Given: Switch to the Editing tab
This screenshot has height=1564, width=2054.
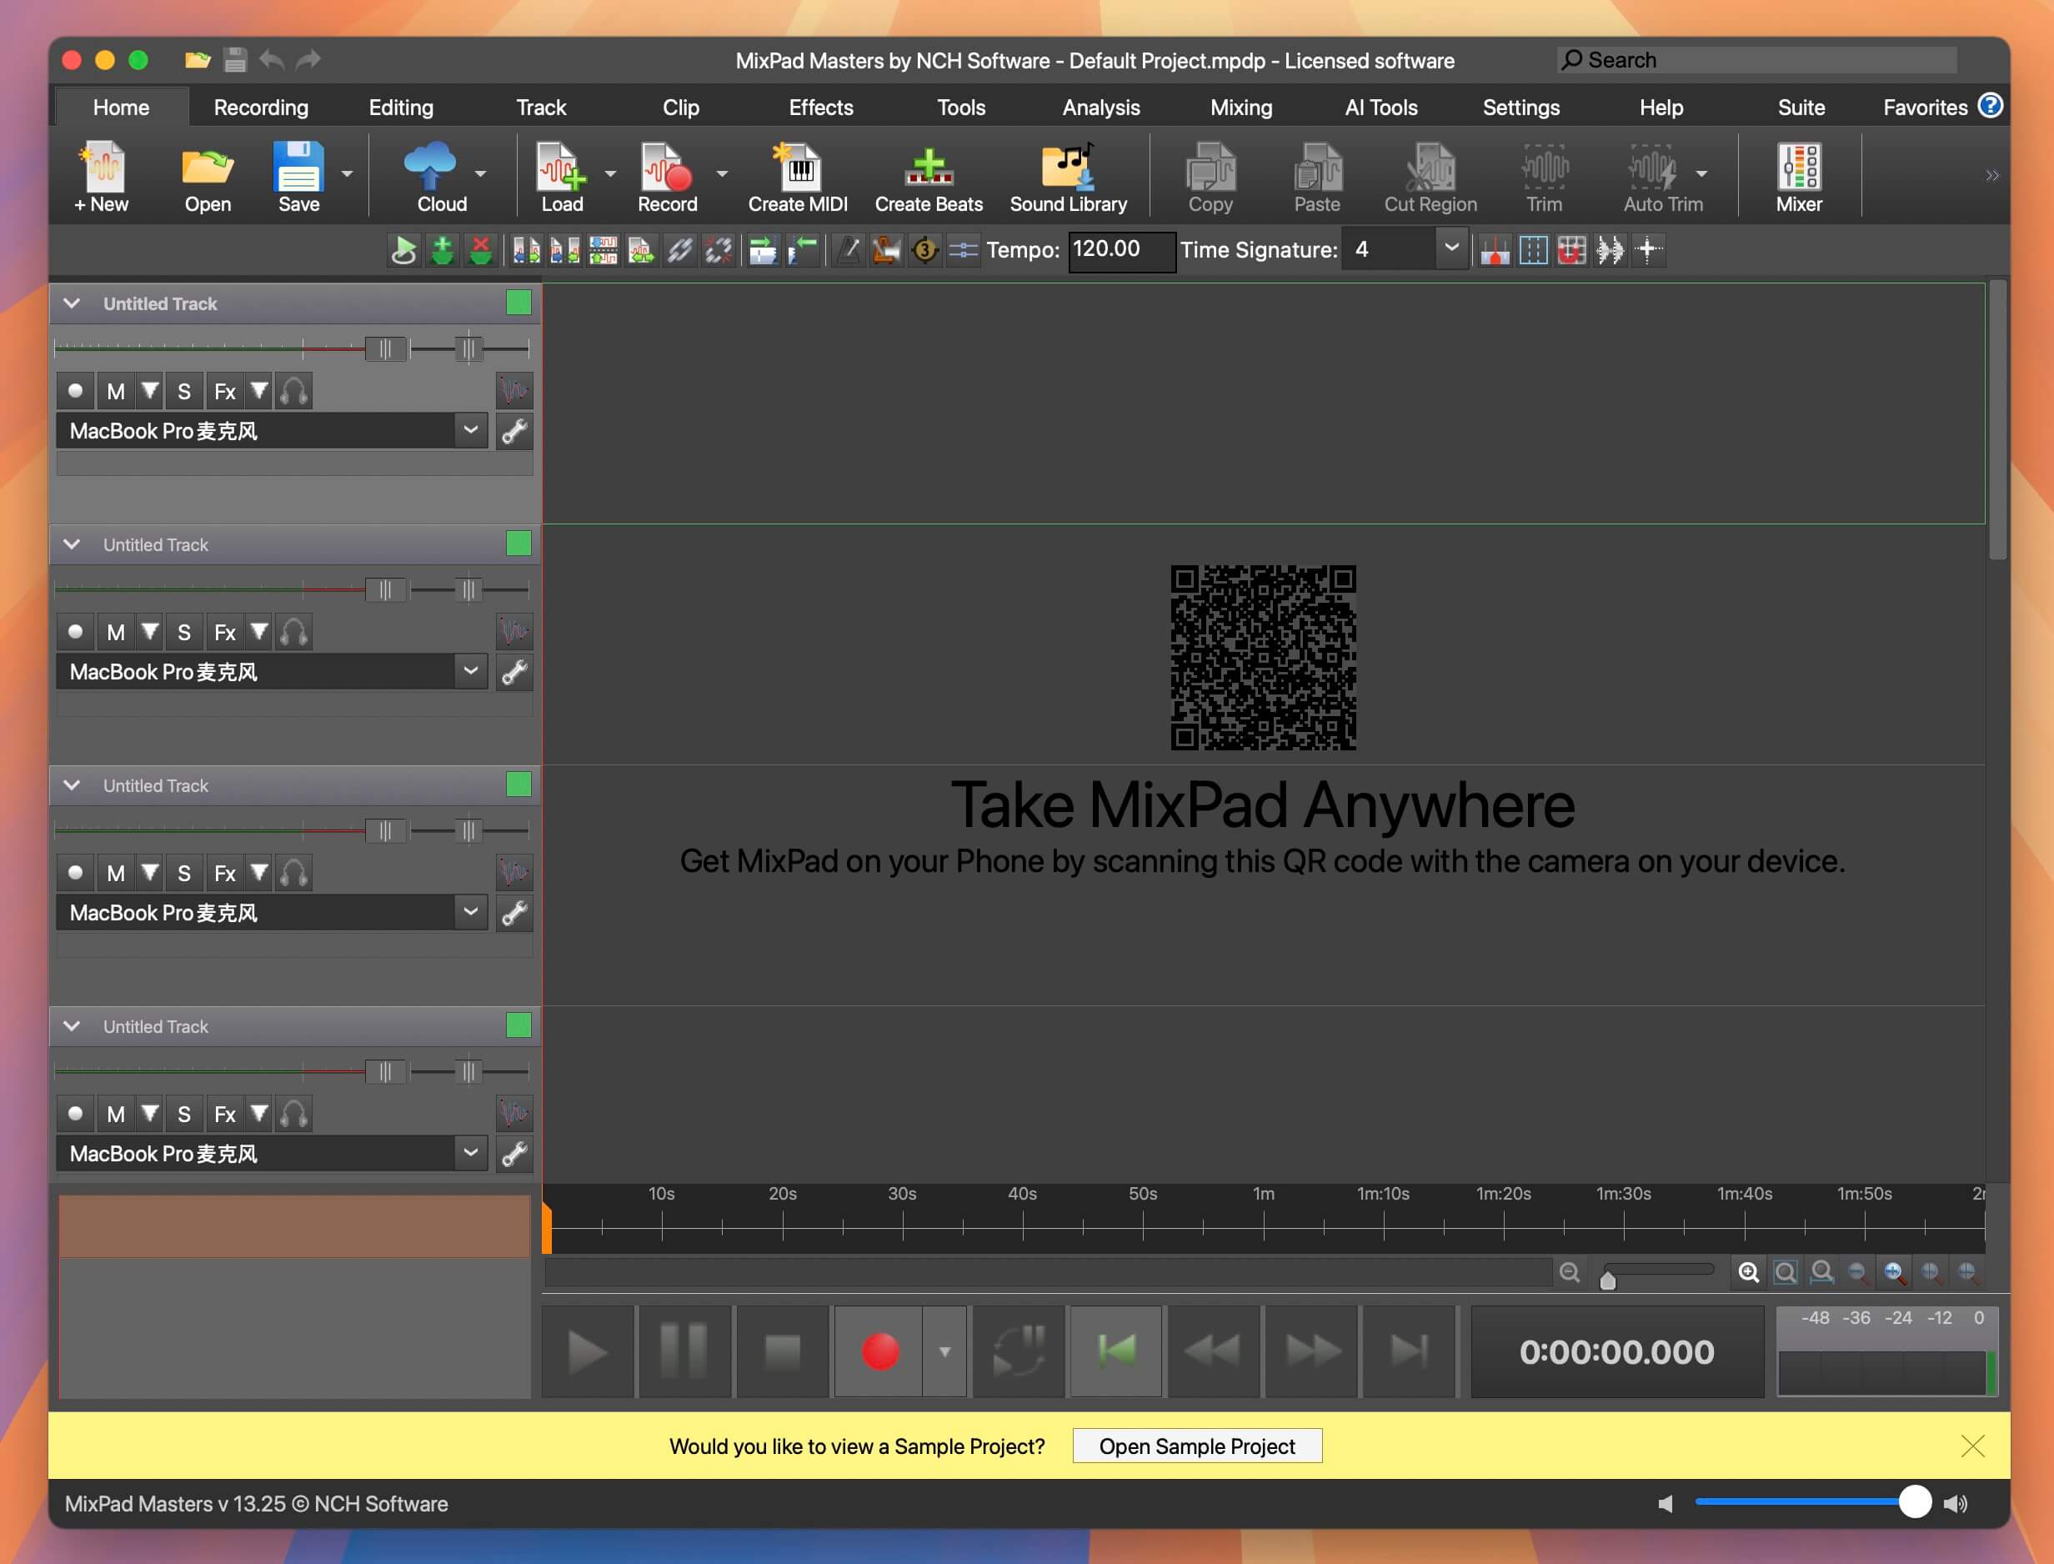Looking at the screenshot, I should tap(401, 107).
